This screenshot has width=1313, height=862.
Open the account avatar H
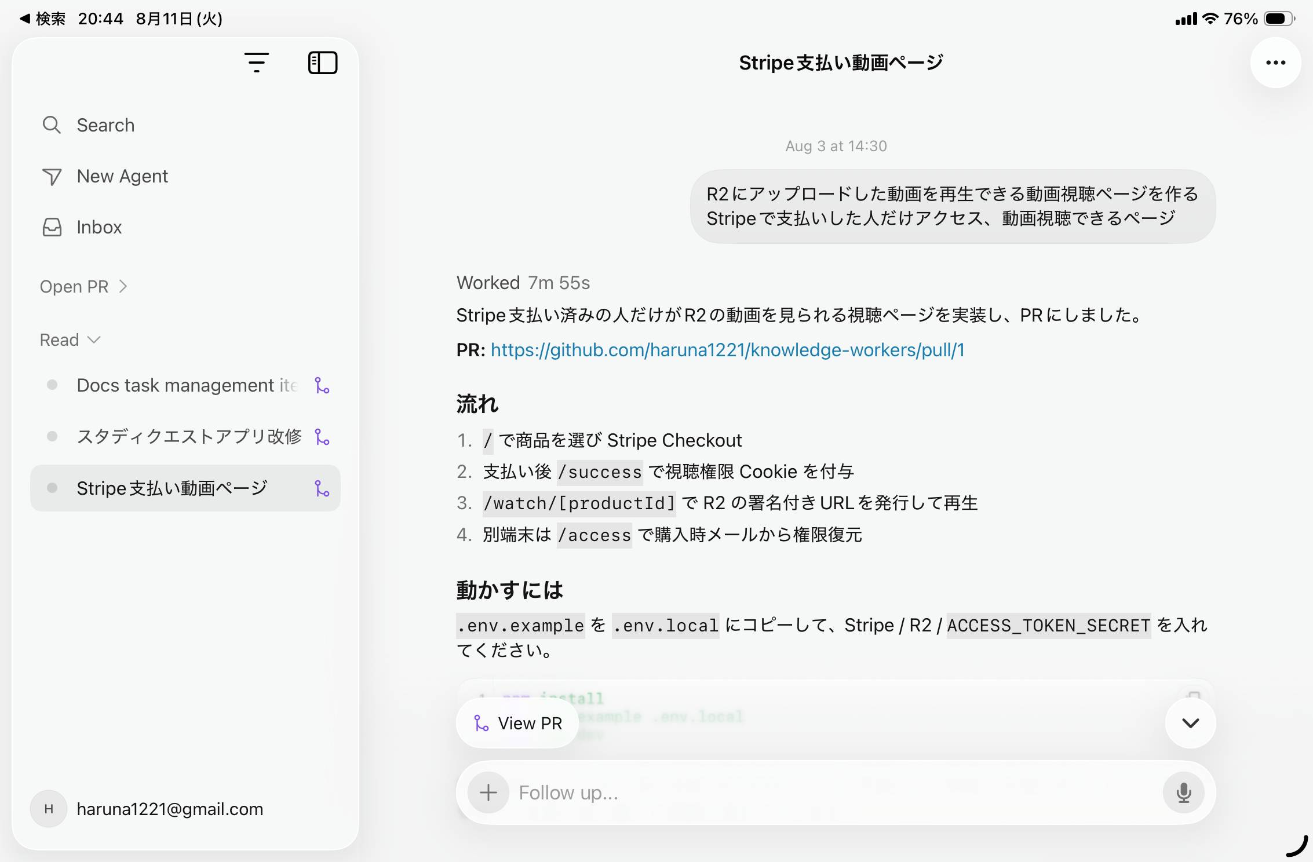[49, 809]
